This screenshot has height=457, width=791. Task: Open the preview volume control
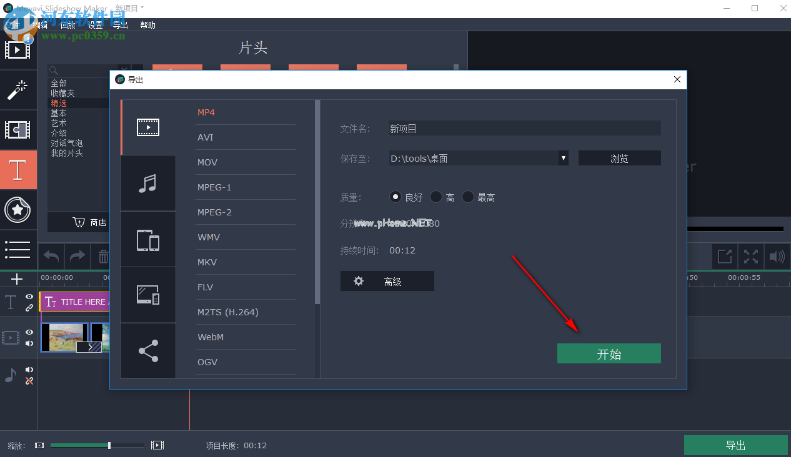tap(777, 257)
